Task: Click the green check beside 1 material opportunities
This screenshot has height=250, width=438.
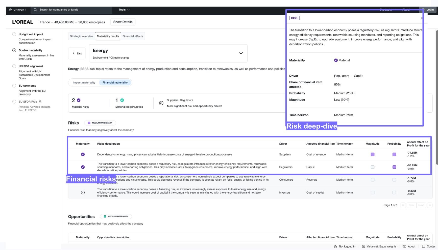Action: (122, 100)
